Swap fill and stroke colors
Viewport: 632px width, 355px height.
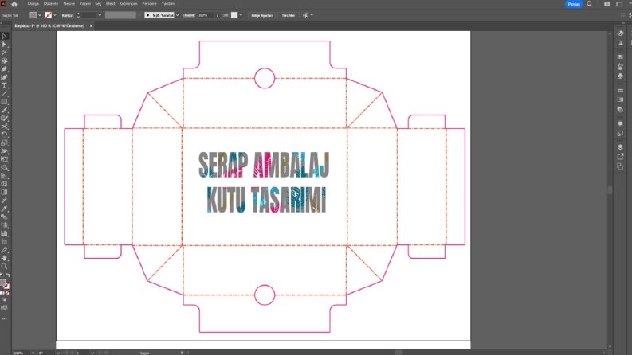pyautogui.click(x=8, y=275)
